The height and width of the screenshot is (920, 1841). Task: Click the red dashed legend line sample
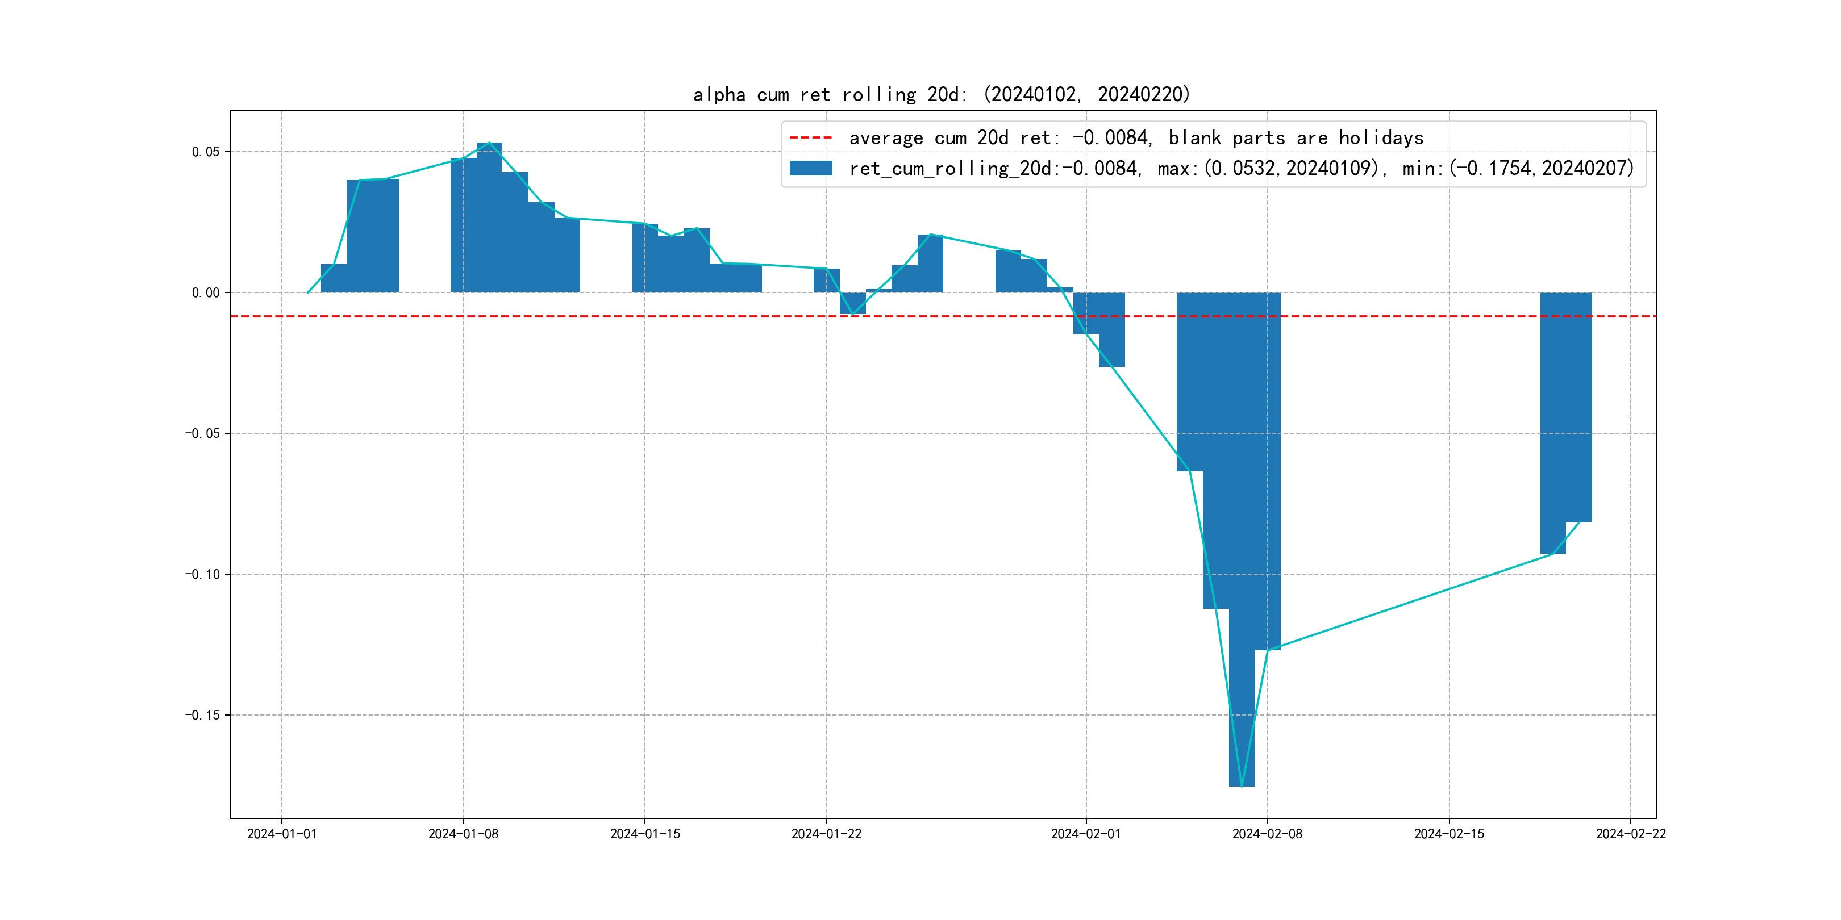click(810, 137)
